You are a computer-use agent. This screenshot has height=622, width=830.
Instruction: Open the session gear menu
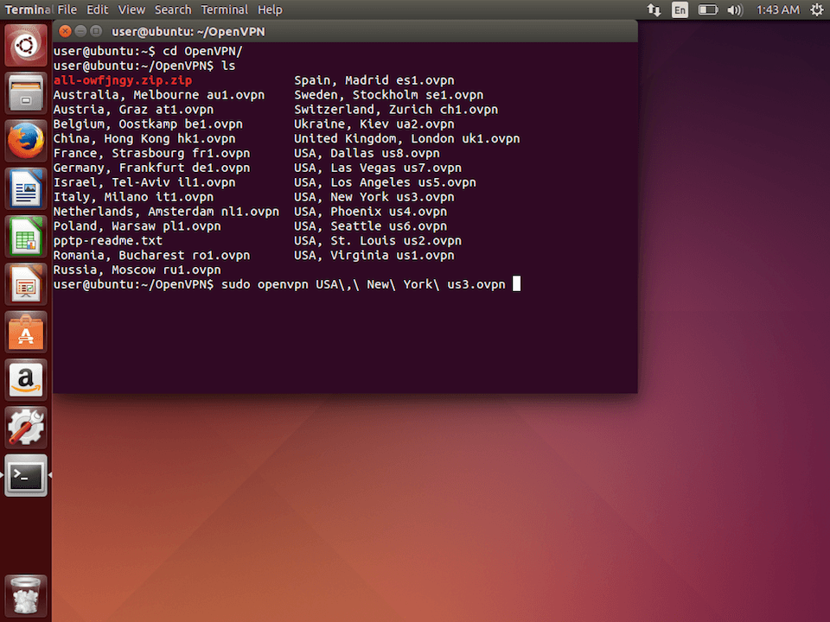[x=816, y=10]
